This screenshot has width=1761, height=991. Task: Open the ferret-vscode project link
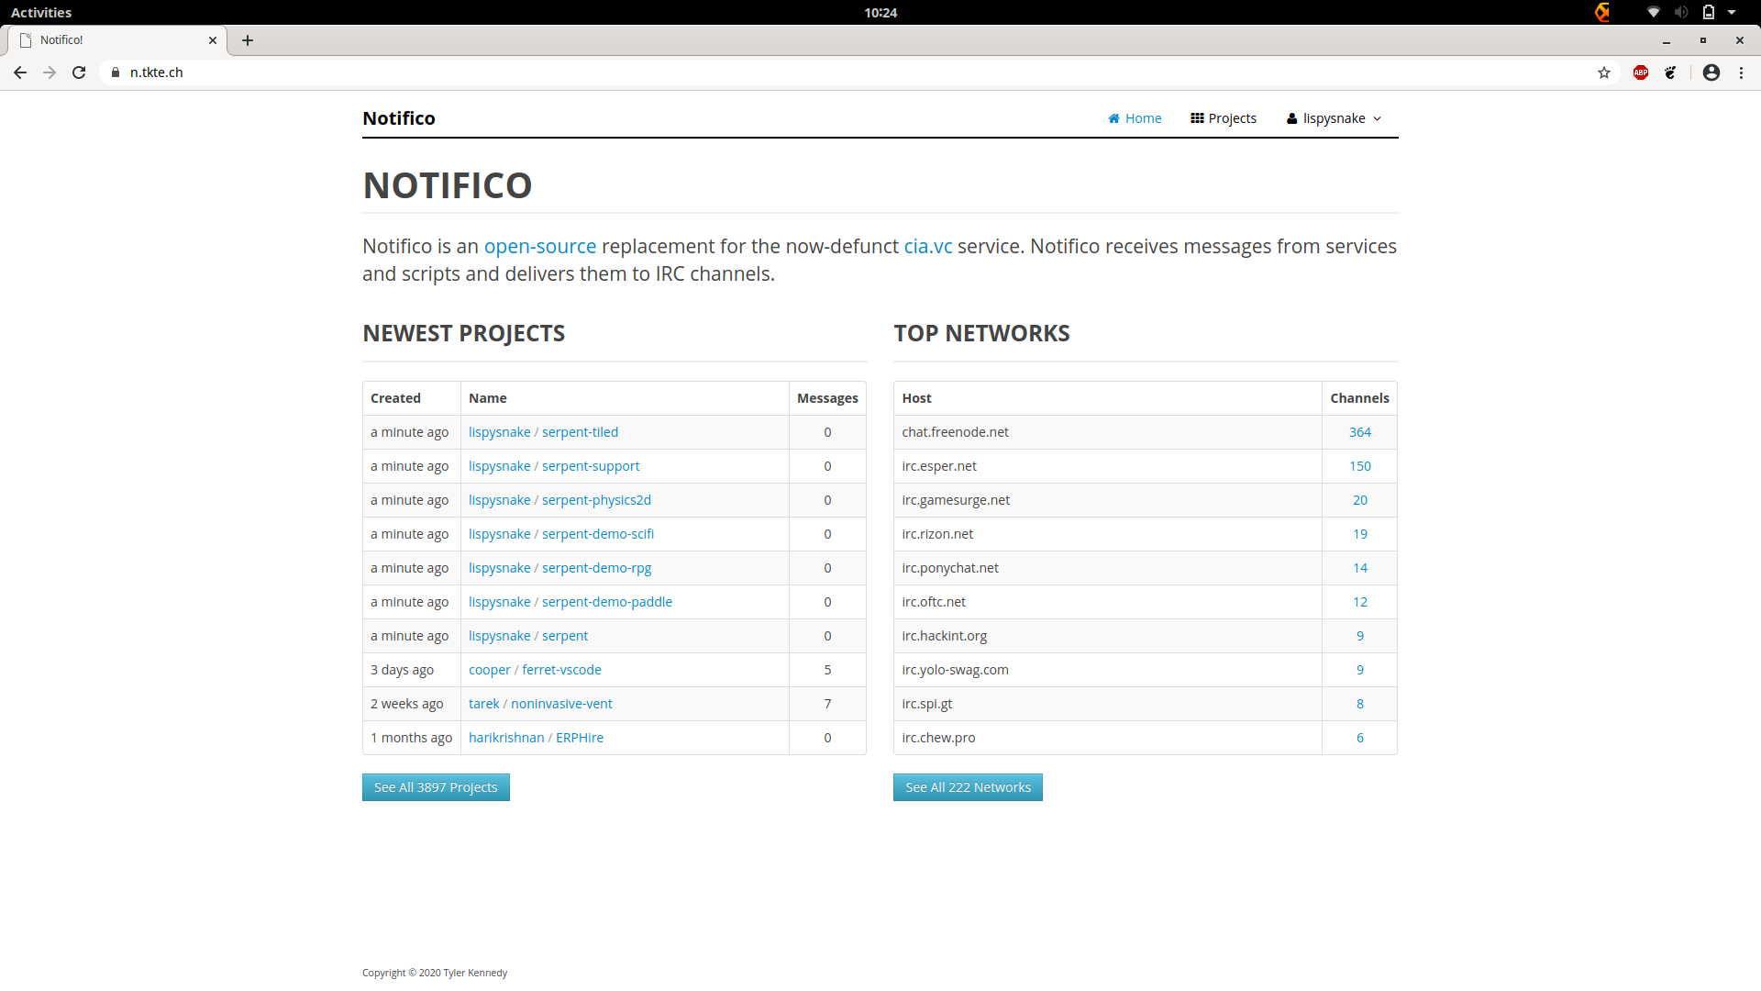(561, 670)
